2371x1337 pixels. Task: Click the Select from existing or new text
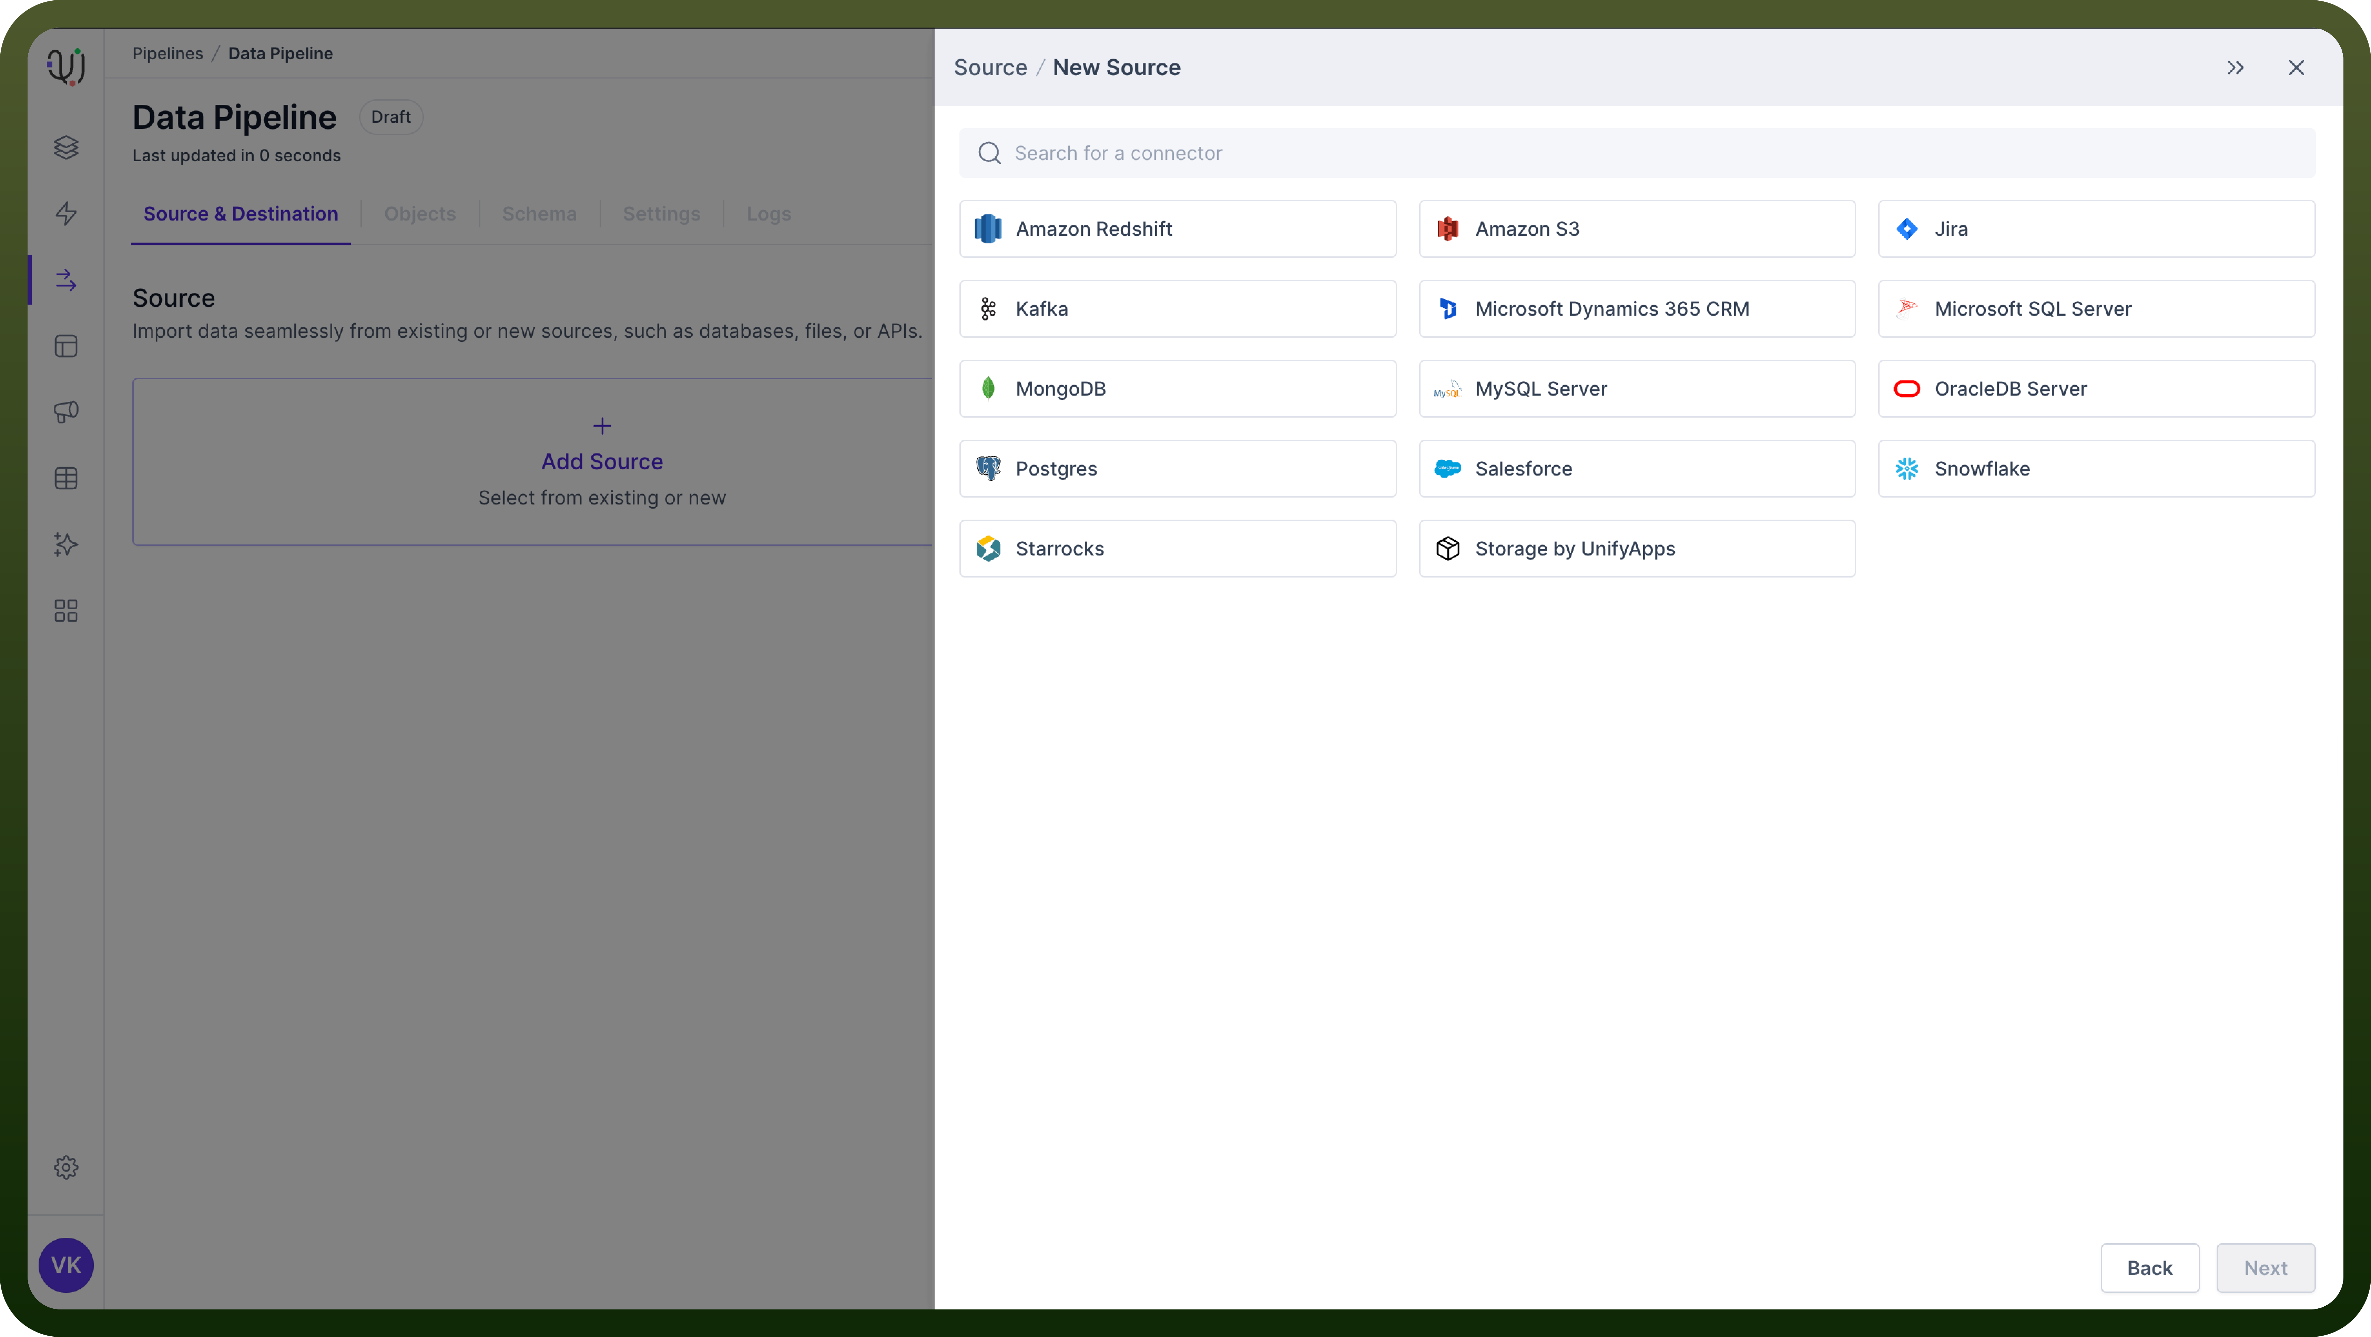[602, 498]
